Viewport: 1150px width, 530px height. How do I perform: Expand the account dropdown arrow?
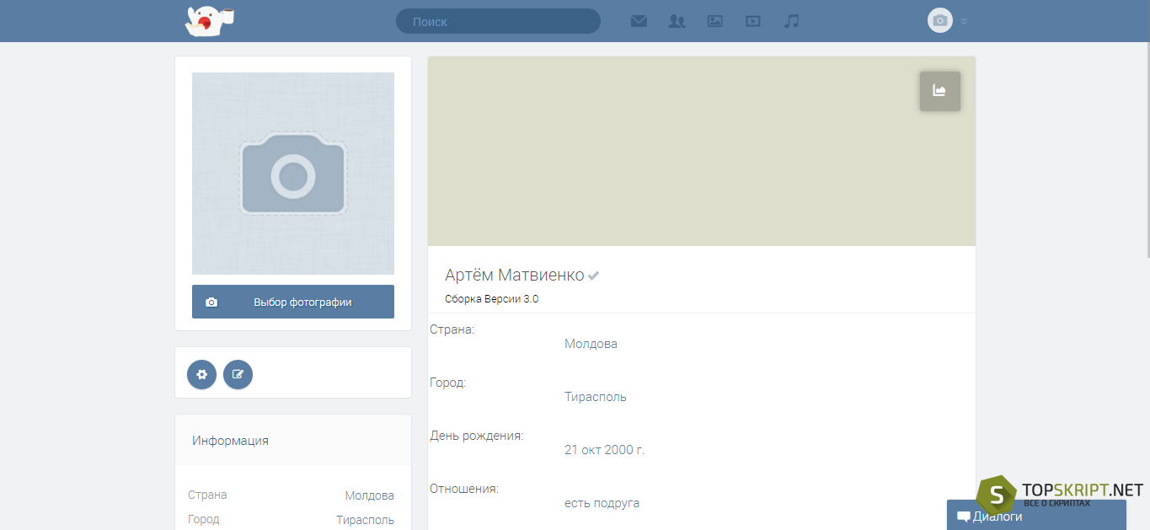[964, 21]
